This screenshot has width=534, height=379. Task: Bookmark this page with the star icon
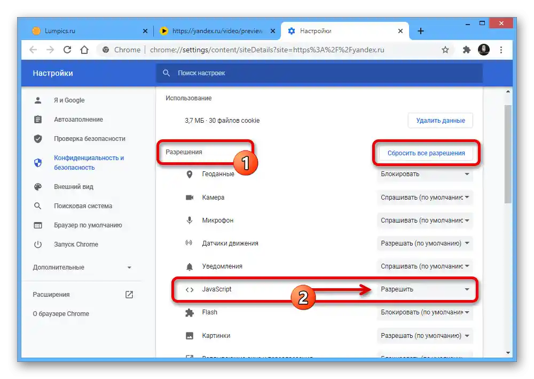(x=445, y=50)
